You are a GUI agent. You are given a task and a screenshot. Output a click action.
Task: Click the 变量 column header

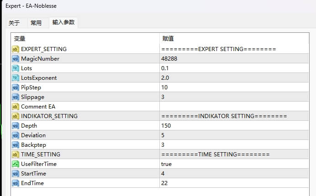[x=20, y=39]
